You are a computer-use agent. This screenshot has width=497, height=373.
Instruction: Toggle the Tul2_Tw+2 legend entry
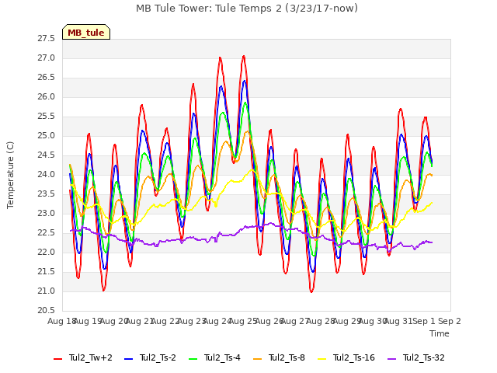pos(83,358)
